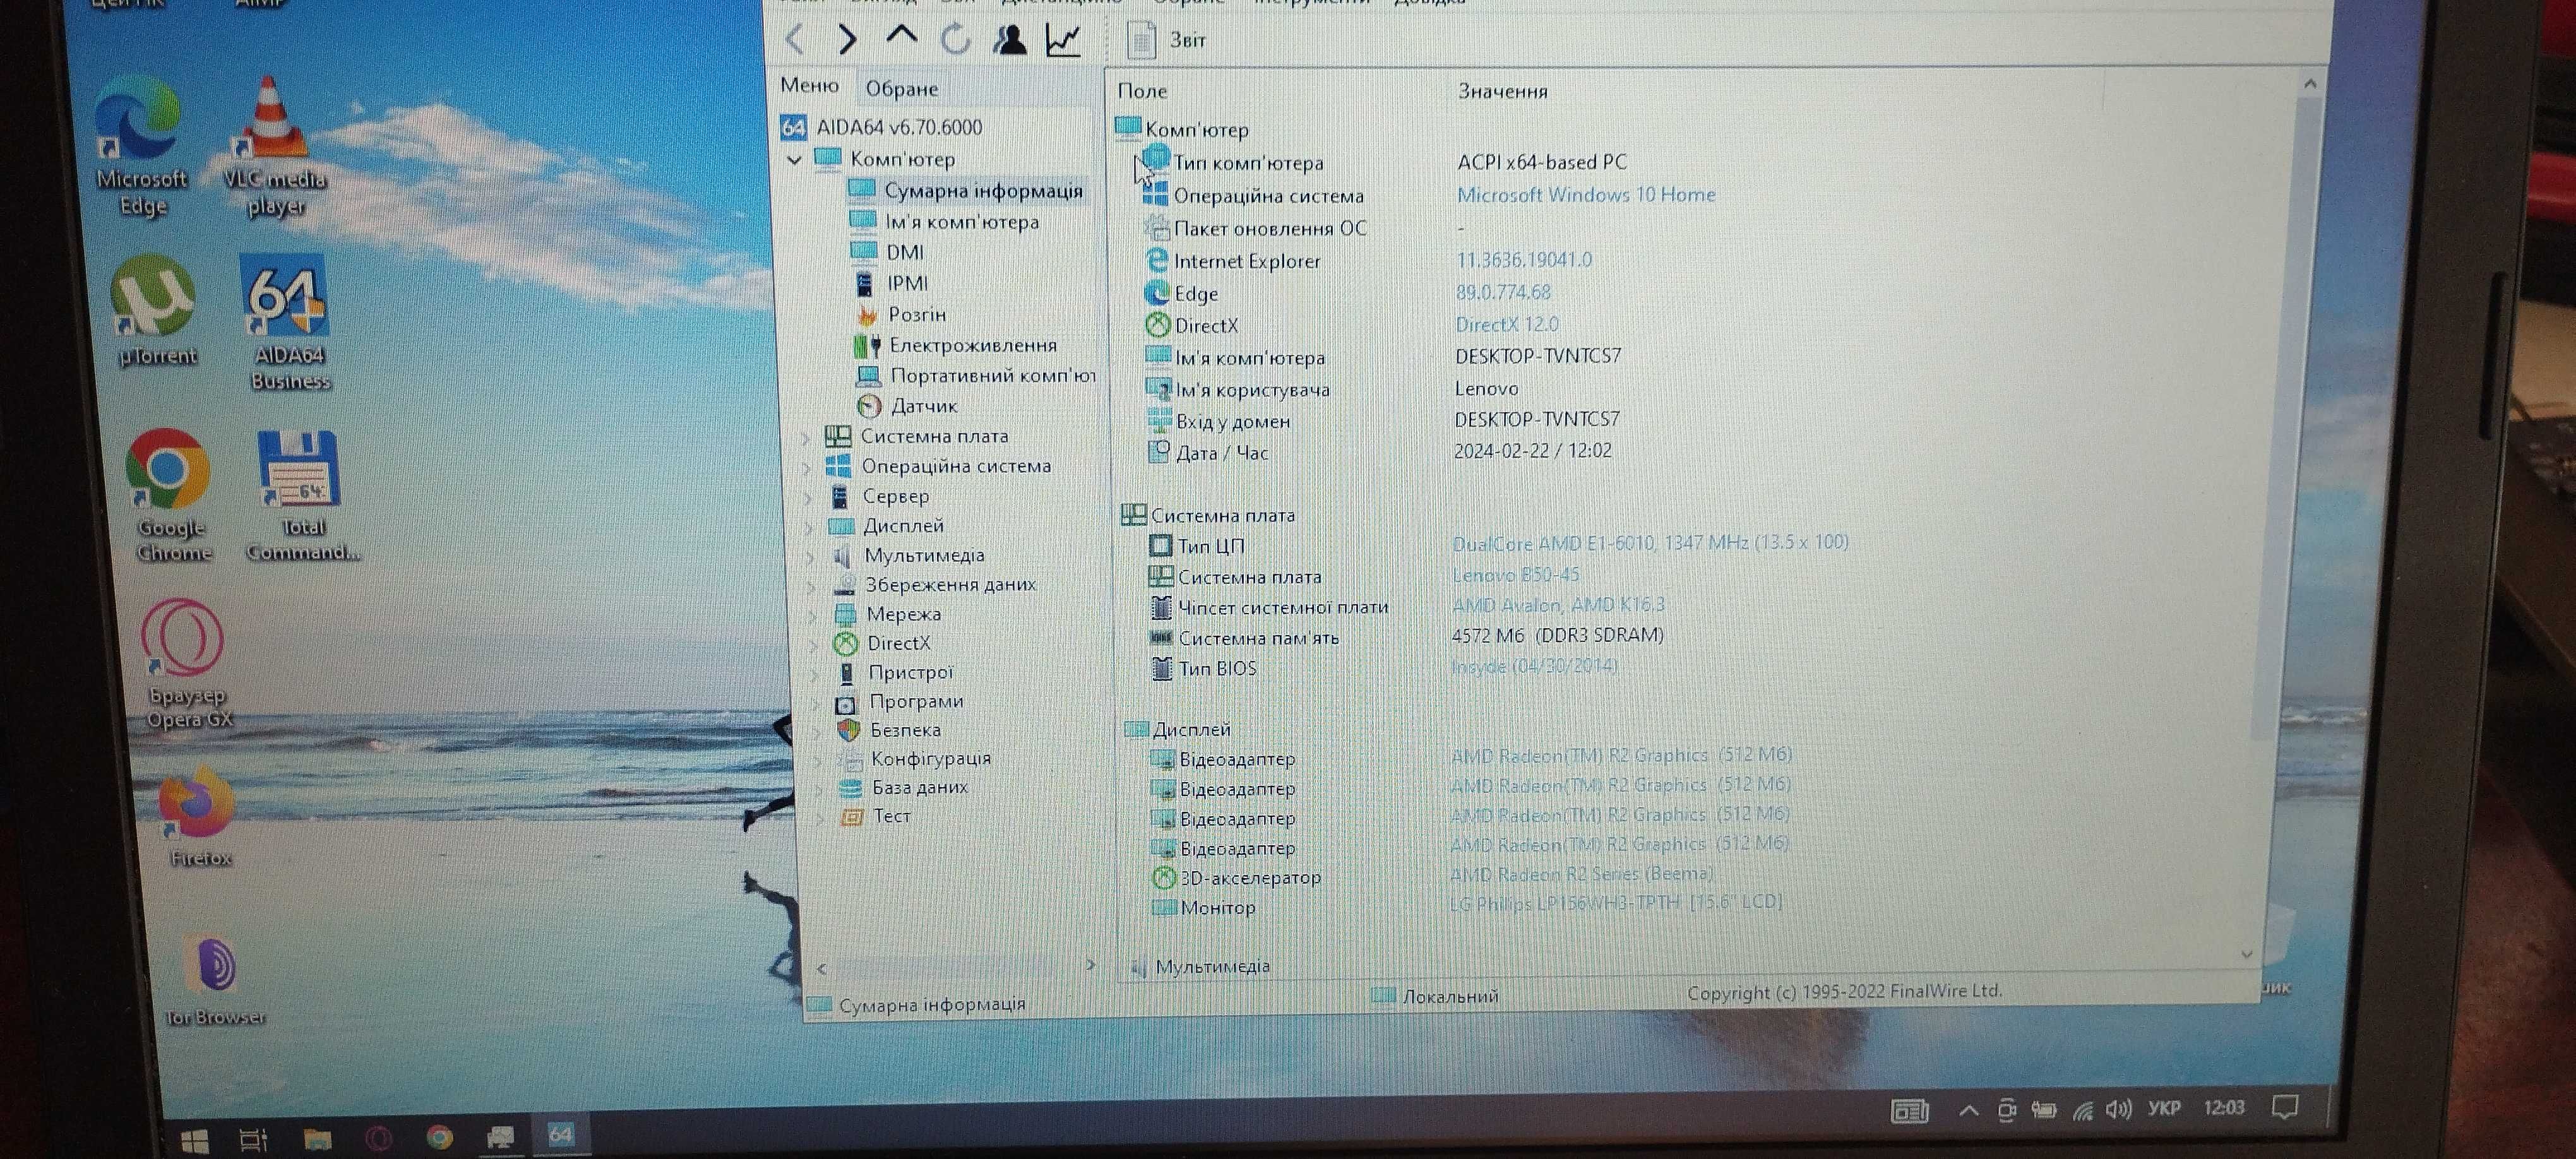Open Google Chrome desktop shortcut
Image resolution: width=2576 pixels, height=1159 pixels.
point(170,497)
